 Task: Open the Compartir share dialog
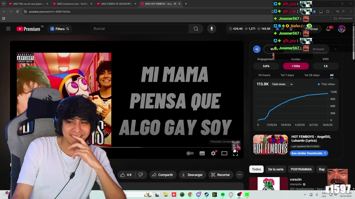coord(163,175)
